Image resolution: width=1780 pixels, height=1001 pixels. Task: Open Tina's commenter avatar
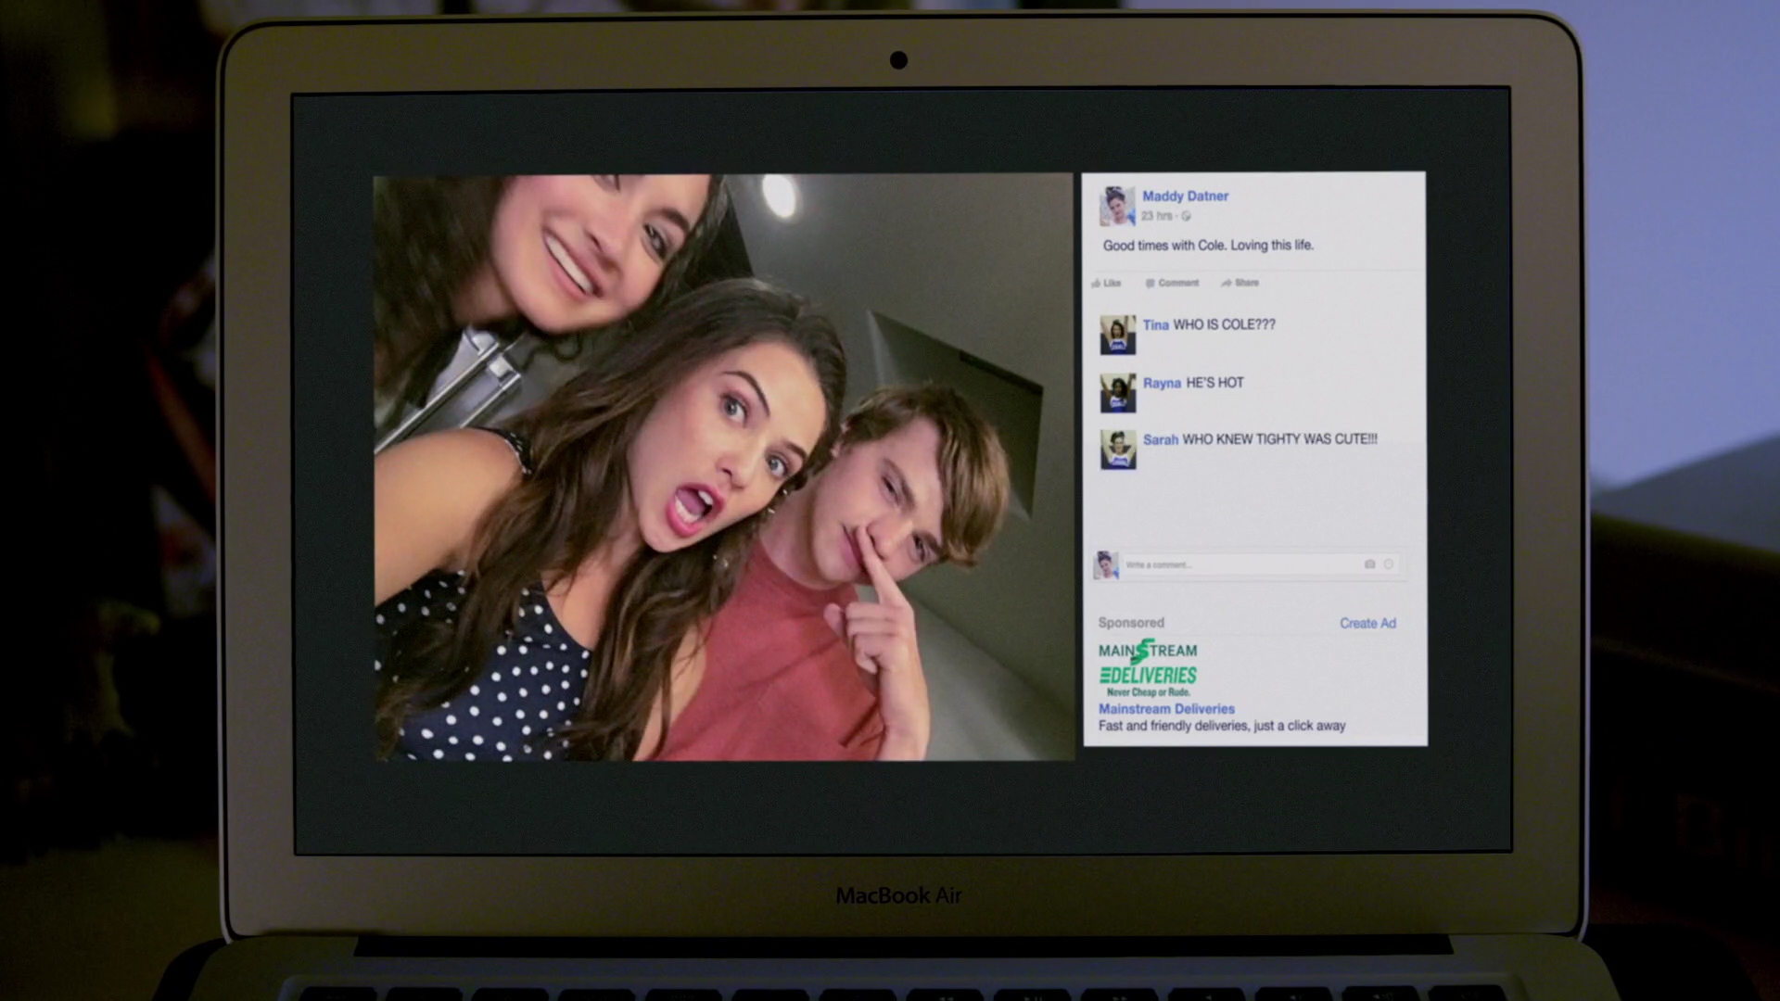pos(1117,335)
